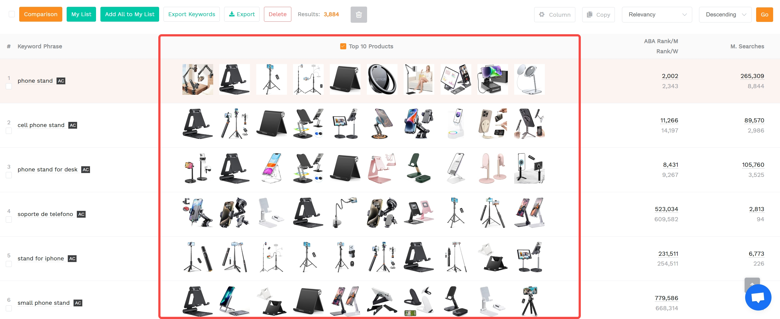Click ABA rank value 2,002
The width and height of the screenshot is (780, 319).
click(x=670, y=76)
